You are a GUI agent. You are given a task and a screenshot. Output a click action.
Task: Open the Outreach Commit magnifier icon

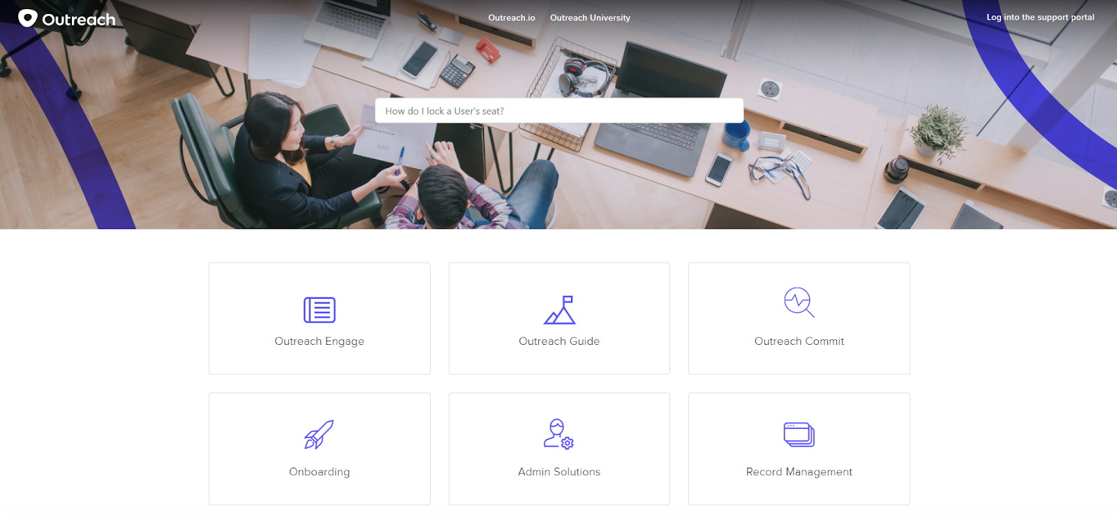799,302
